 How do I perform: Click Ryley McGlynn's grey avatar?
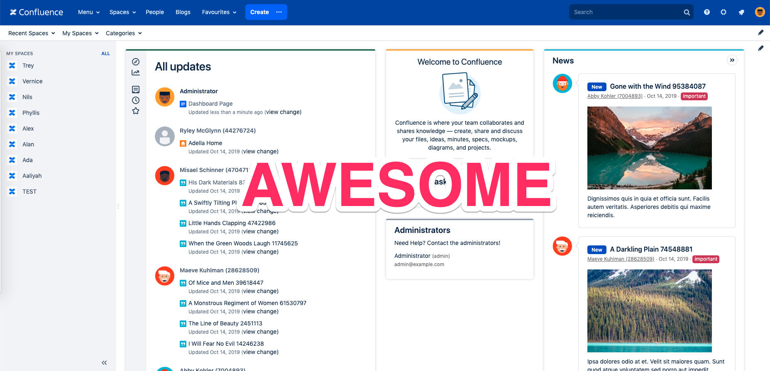coord(165,136)
